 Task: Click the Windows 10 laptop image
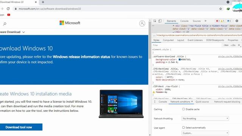pos(121,104)
